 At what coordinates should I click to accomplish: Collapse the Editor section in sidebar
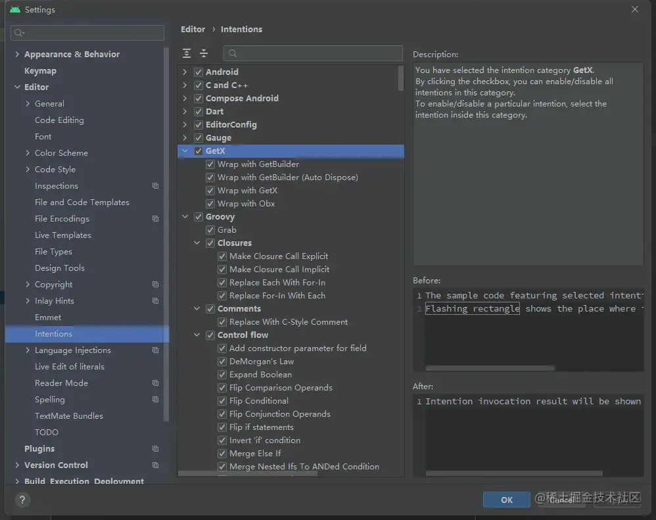pos(17,87)
